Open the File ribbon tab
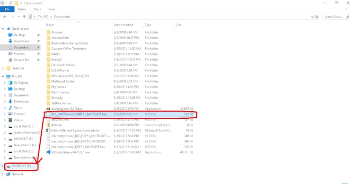Image resolution: width=350 pixels, height=184 pixels. [x=7, y=9]
